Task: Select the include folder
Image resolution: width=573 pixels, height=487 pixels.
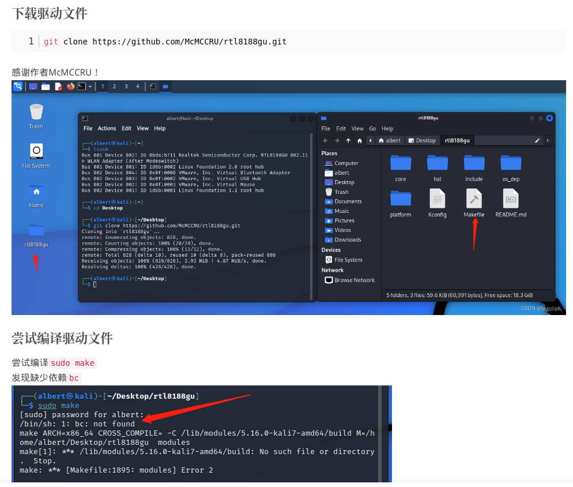Action: 474,168
